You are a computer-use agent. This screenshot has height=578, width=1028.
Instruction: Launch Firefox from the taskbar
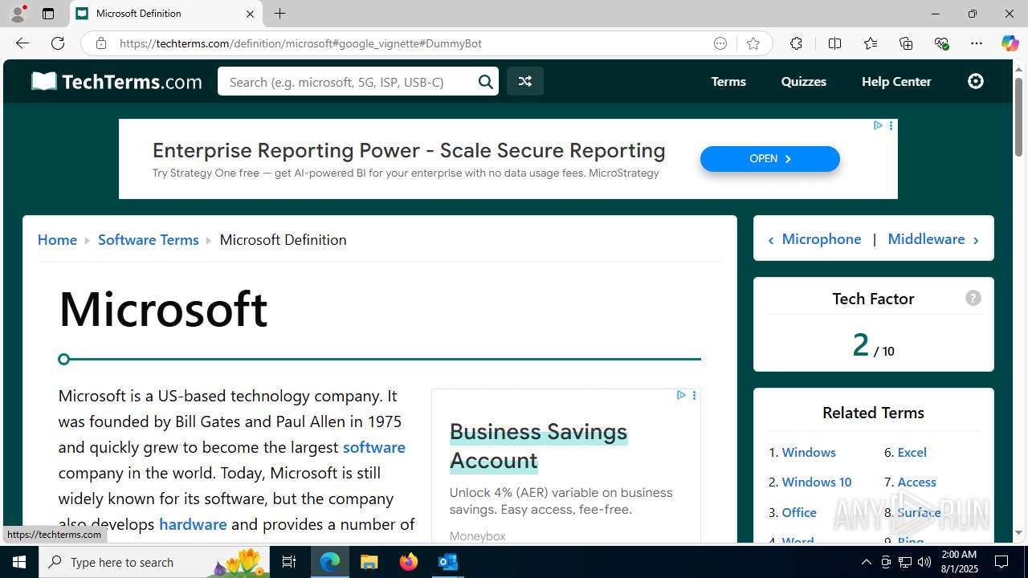(409, 562)
